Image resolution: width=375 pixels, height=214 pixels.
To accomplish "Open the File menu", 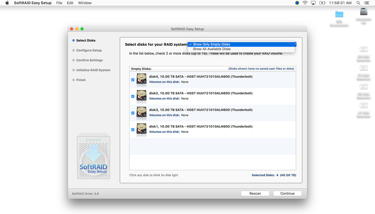I will tap(59, 3).
